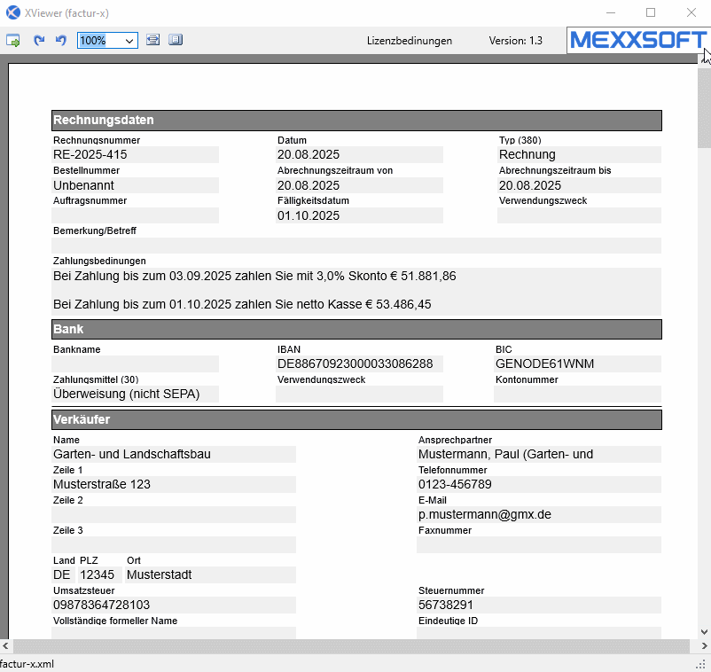Click the Bank section header

pyautogui.click(x=356, y=329)
